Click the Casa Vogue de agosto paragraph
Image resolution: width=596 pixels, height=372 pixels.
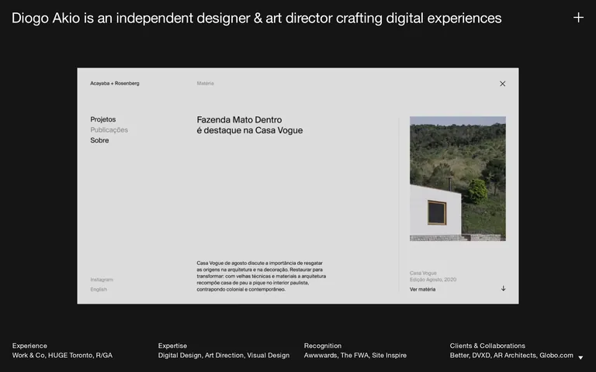(261, 276)
